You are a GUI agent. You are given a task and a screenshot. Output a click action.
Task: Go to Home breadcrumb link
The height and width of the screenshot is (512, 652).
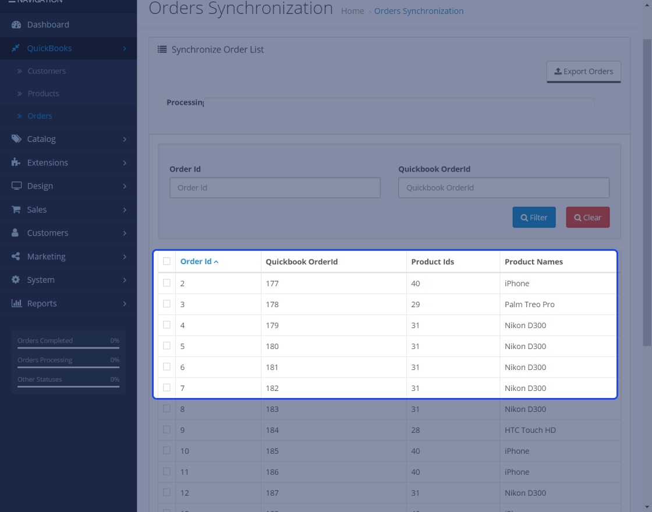coord(353,11)
